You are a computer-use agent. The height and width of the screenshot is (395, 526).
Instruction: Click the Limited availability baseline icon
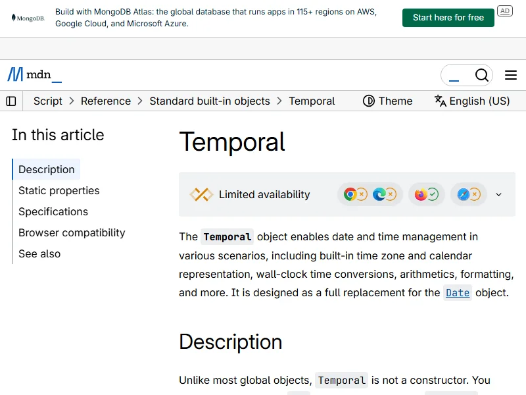[x=201, y=194]
